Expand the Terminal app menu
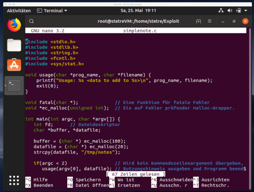The height and width of the screenshot is (192, 254). pos(52,11)
